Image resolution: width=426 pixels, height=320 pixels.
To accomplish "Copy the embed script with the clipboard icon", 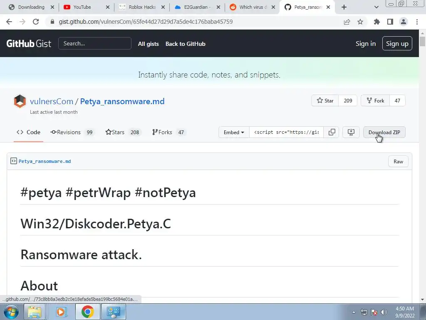I will pyautogui.click(x=332, y=132).
